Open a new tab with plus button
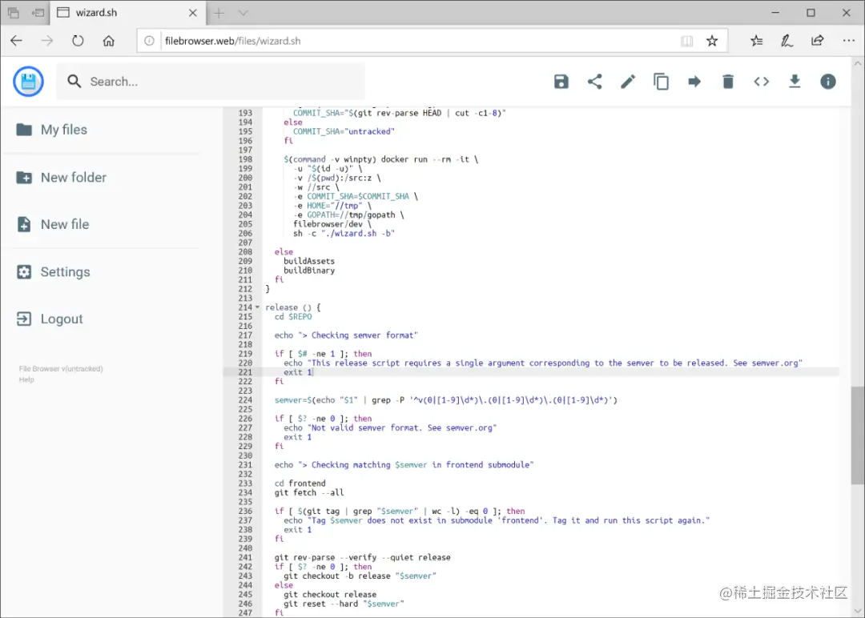Image resolution: width=865 pixels, height=618 pixels. (219, 13)
